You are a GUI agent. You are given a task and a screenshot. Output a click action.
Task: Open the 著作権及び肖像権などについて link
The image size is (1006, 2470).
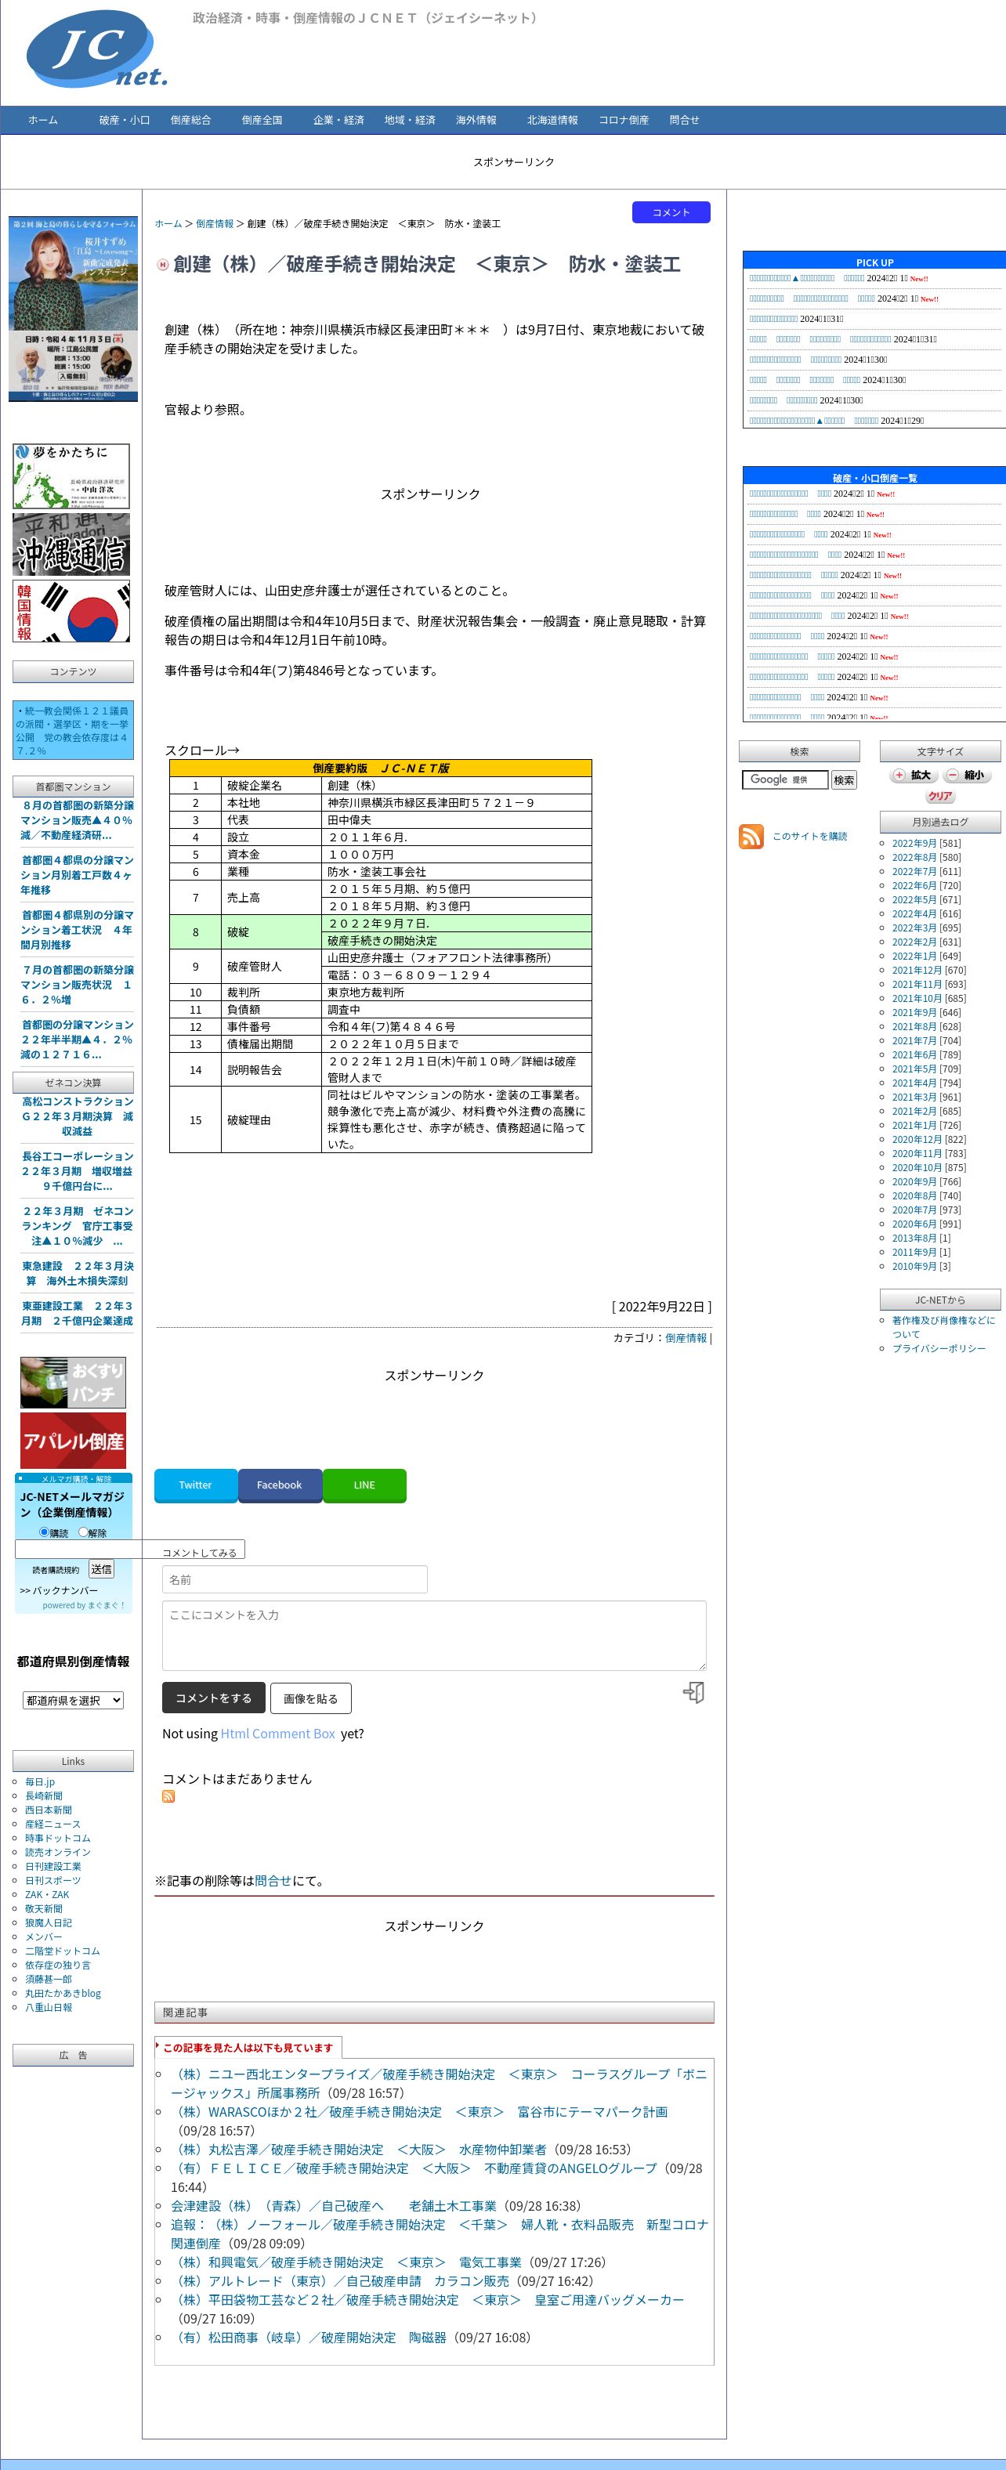(943, 1327)
